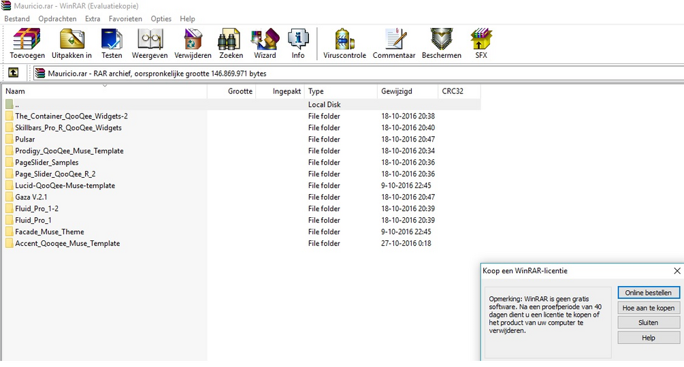
Task: Click the File folder type cell of the Pulsar row
Action: 324,139
